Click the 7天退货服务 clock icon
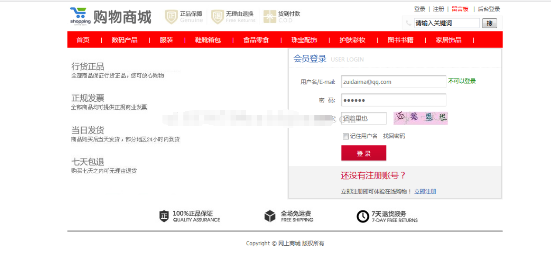 pyautogui.click(x=363, y=216)
